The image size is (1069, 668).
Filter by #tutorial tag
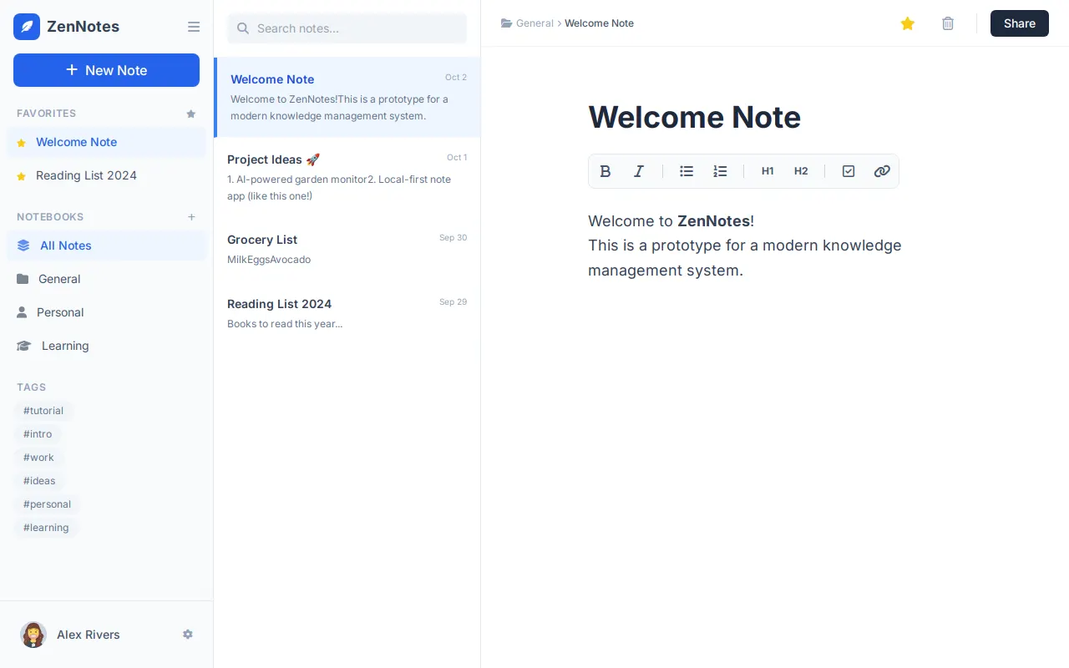pyautogui.click(x=43, y=411)
